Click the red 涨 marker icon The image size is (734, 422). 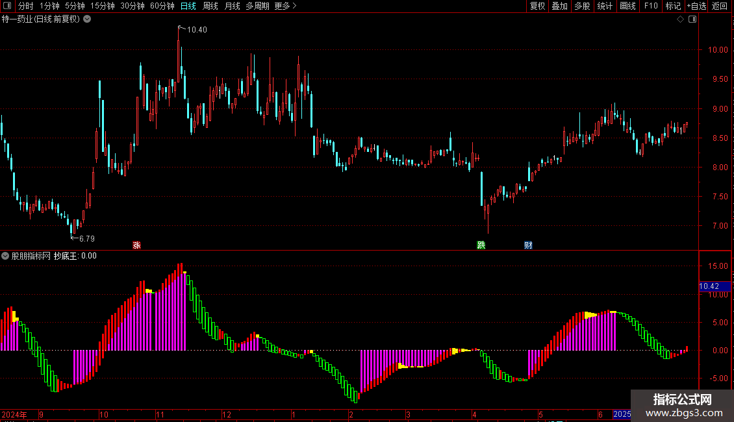coord(136,245)
